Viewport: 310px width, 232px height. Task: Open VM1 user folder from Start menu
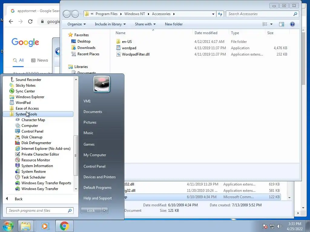[x=87, y=101]
